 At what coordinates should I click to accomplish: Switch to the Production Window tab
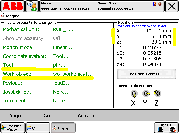click(13, 128)
